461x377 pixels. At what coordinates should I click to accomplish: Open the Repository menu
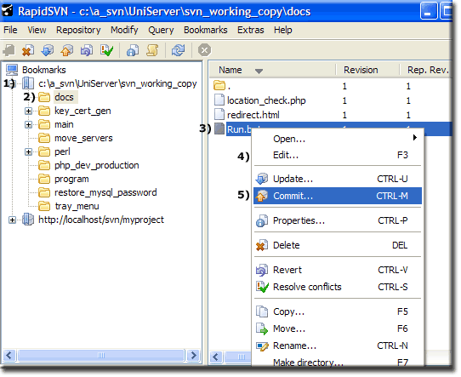click(78, 30)
